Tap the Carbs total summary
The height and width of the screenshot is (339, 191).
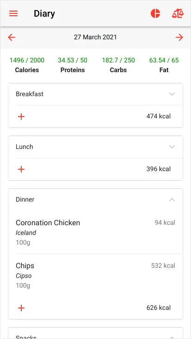click(x=118, y=65)
